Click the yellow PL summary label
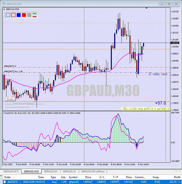 tap(146, 109)
